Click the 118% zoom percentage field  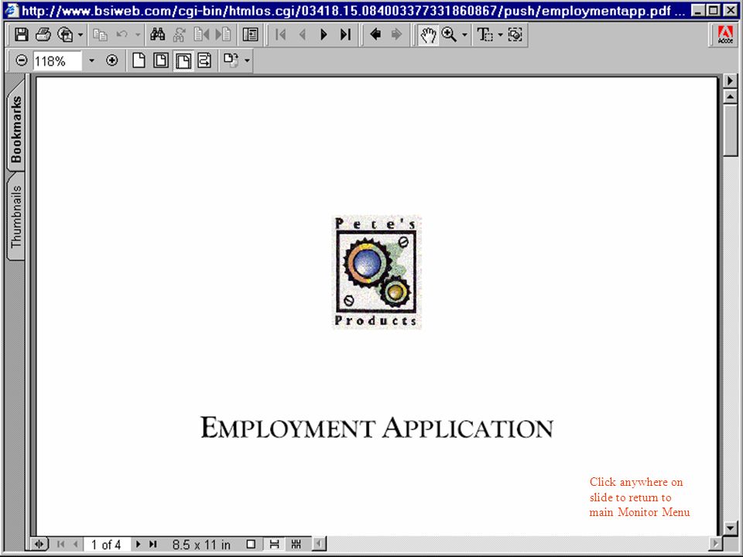(57, 61)
